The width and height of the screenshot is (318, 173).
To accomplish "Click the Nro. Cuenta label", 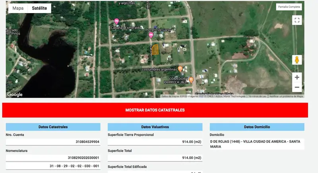I will coord(15,135).
